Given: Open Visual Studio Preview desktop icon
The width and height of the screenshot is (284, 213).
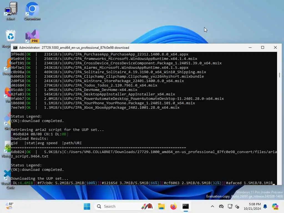Looking at the screenshot, I should click(x=32, y=36).
